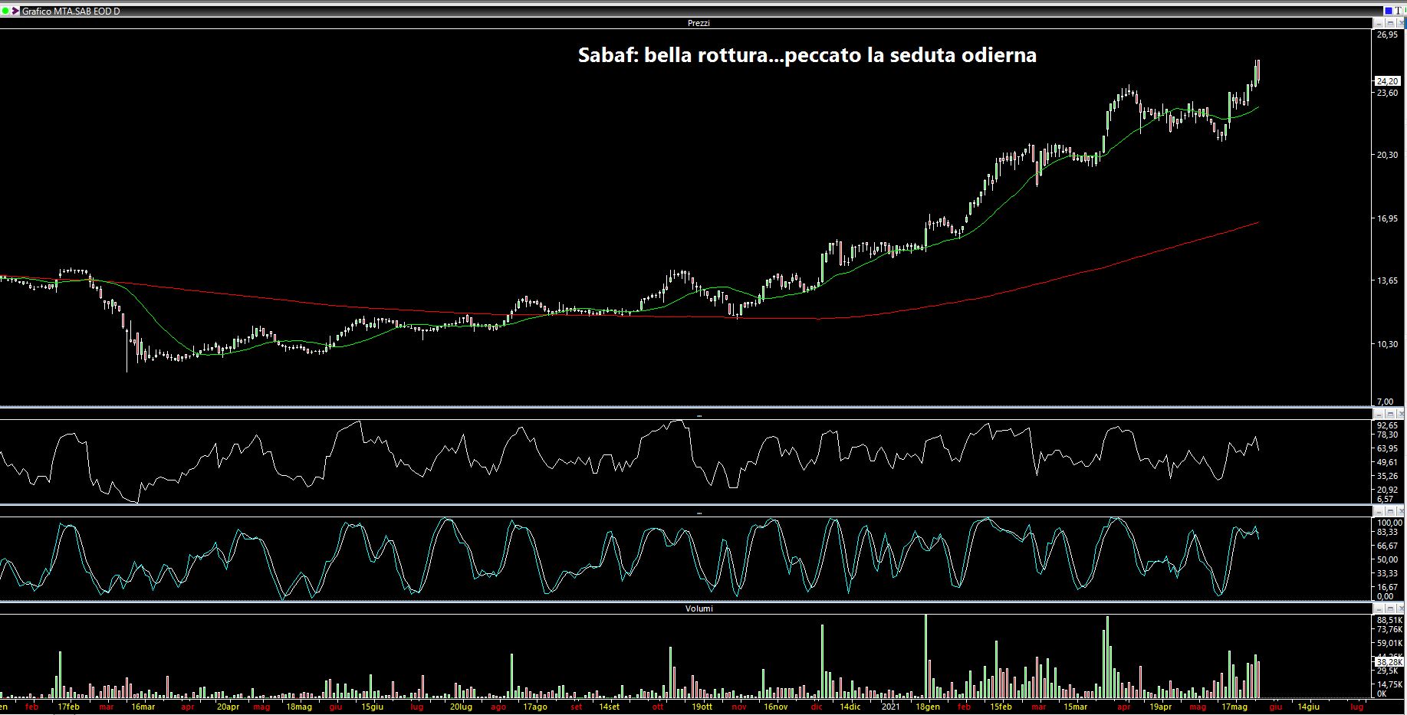Click the purple arrow icon beside Grafico title
Image resolution: width=1407 pixels, height=715 pixels.
pos(15,11)
